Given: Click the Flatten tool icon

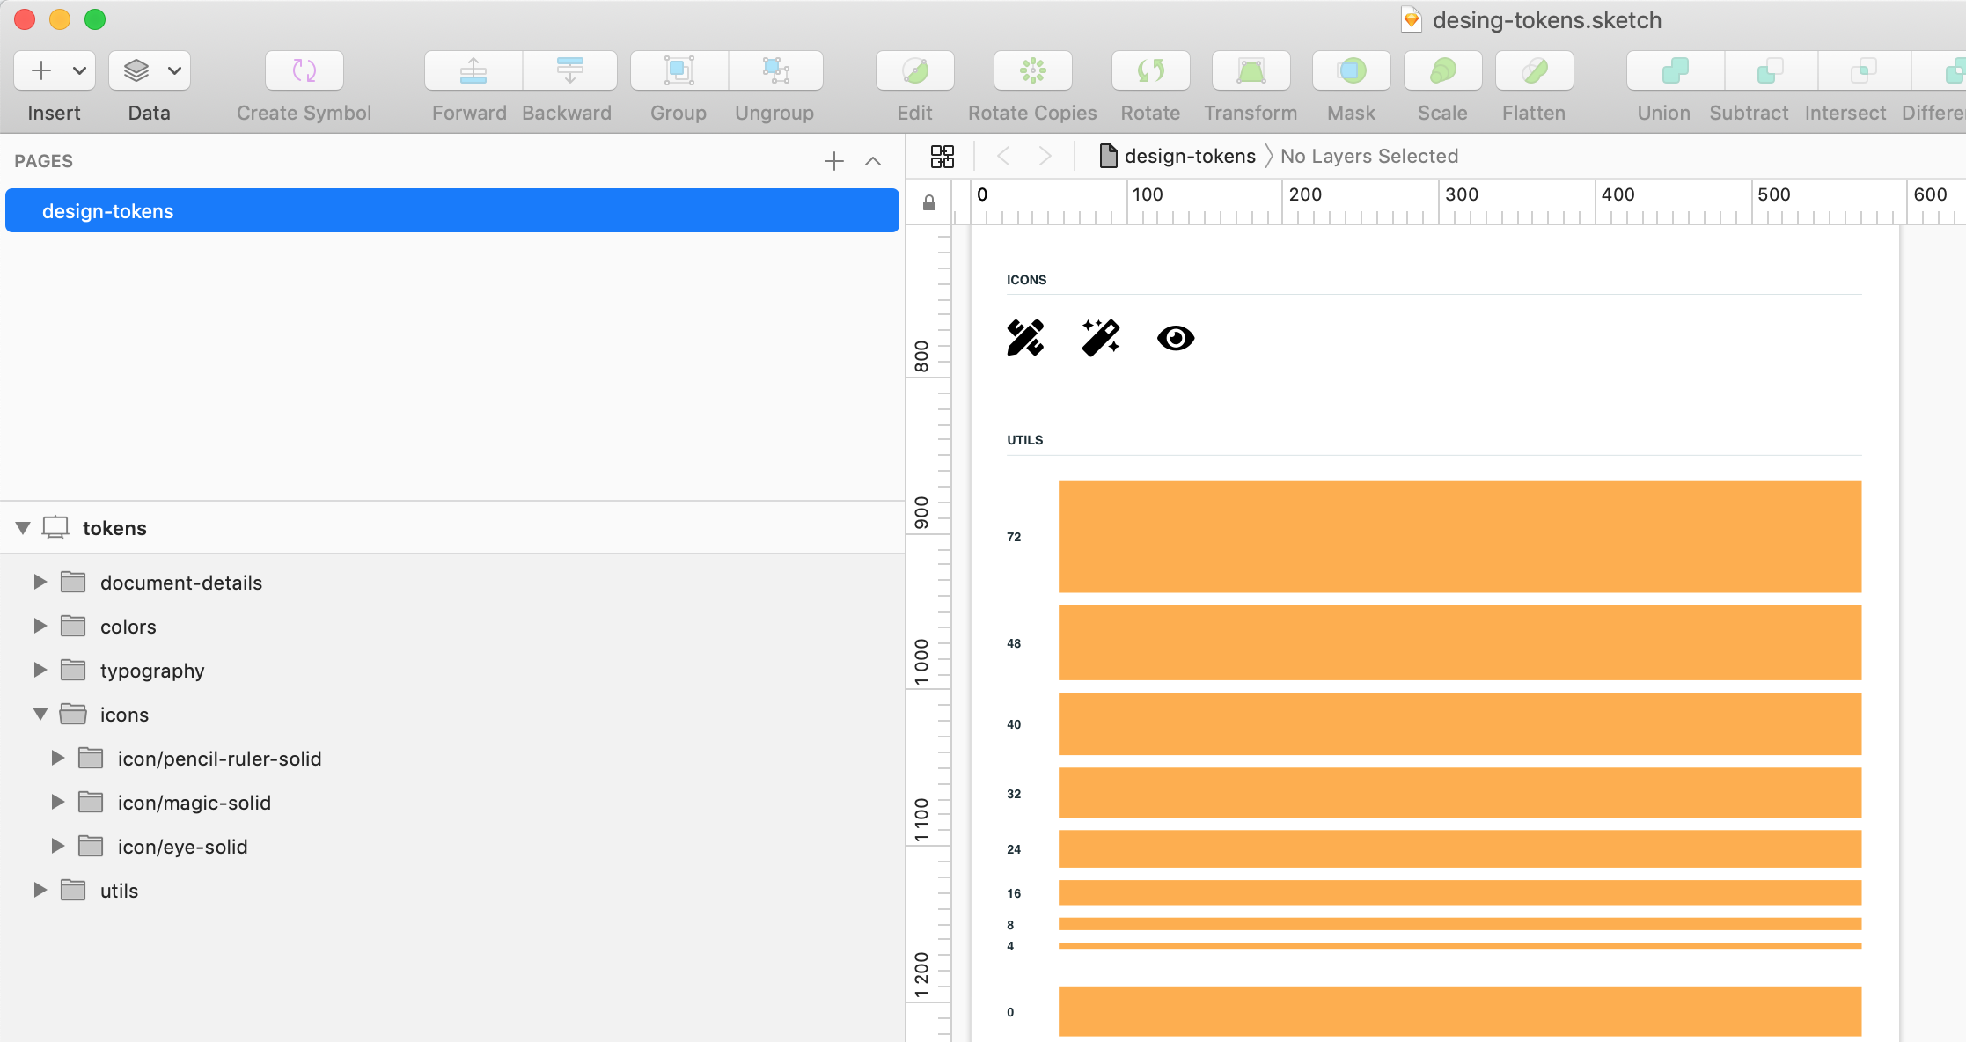Looking at the screenshot, I should tap(1534, 70).
